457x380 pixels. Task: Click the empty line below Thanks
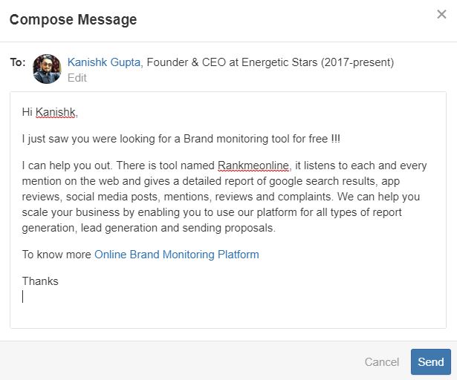pyautogui.click(x=228, y=297)
